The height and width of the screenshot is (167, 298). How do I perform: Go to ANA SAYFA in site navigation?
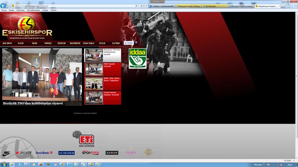click(7, 43)
